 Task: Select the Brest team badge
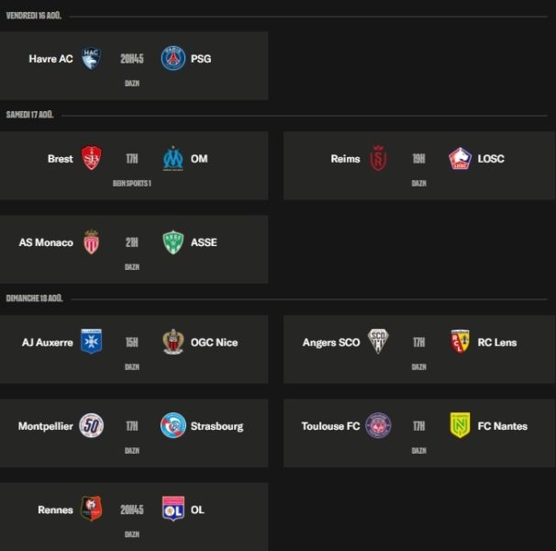pos(91,158)
